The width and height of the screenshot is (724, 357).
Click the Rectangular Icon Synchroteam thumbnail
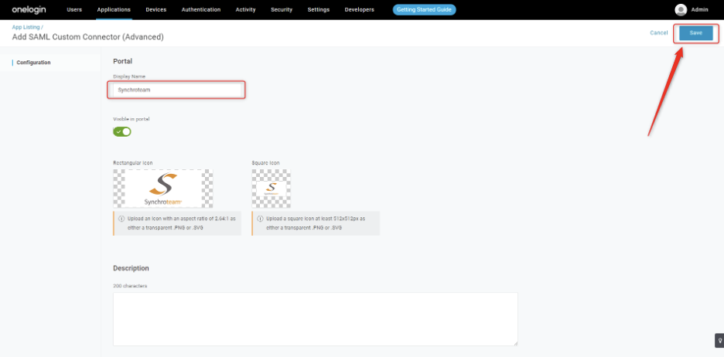[x=163, y=189]
